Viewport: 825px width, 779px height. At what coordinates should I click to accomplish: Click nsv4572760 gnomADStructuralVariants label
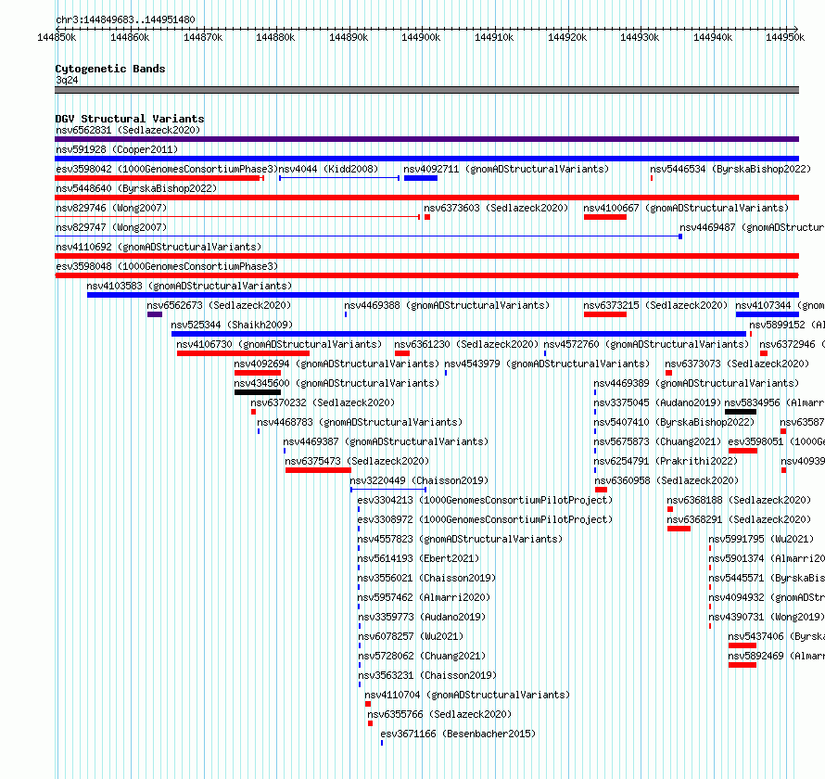(x=646, y=344)
